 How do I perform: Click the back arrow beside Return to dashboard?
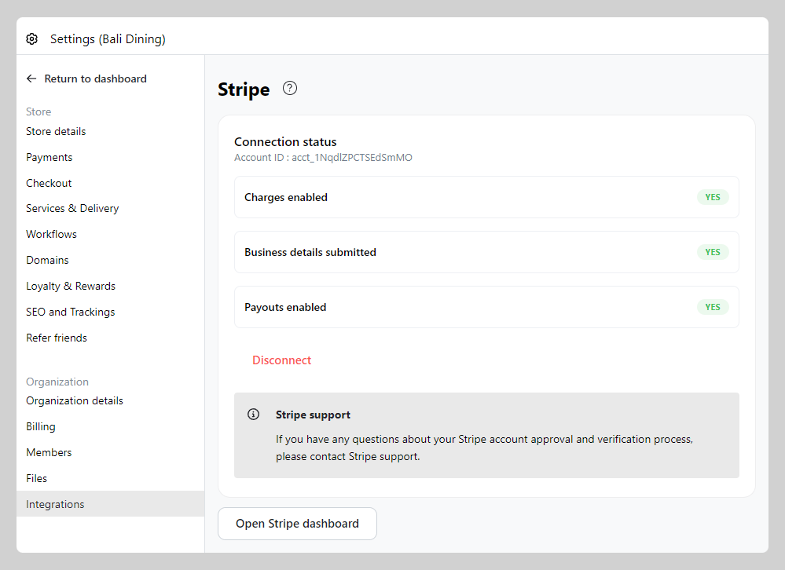click(31, 79)
